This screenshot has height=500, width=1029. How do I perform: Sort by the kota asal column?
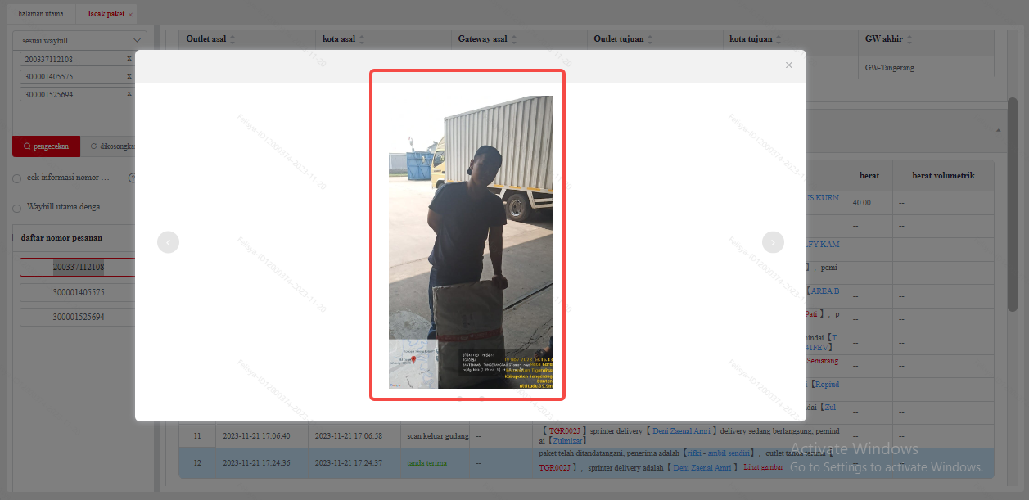[x=361, y=39]
